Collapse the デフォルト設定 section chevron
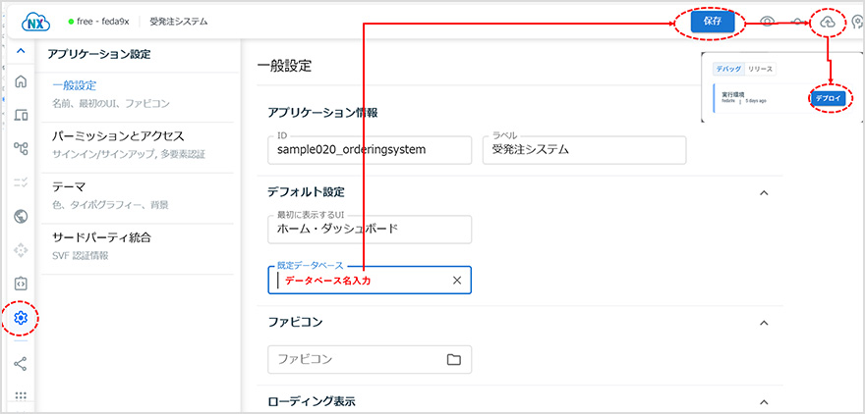 (764, 192)
